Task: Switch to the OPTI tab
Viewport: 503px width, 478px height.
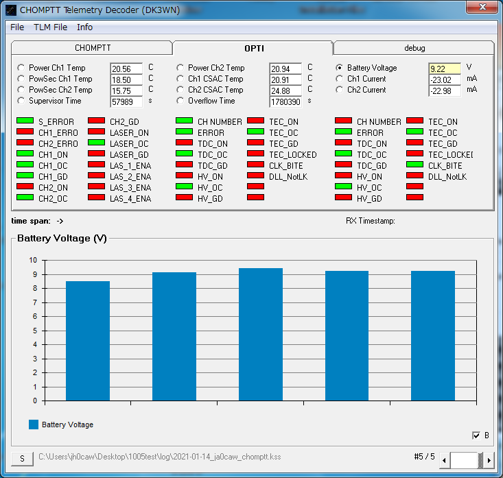Action: tap(254, 49)
